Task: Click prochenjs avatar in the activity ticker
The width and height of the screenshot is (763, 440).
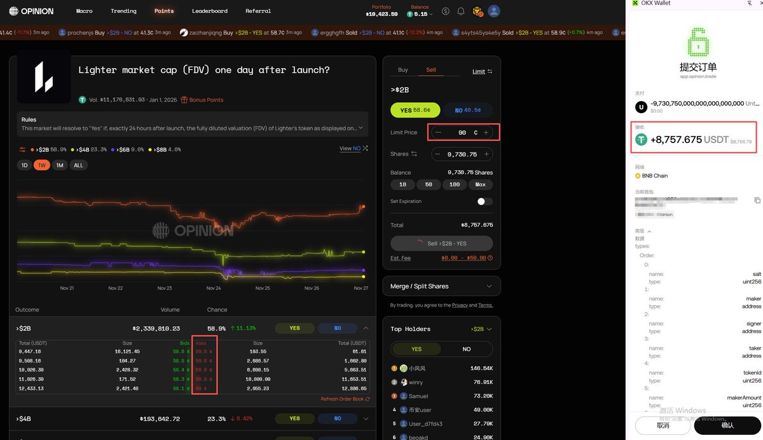Action: coord(62,32)
